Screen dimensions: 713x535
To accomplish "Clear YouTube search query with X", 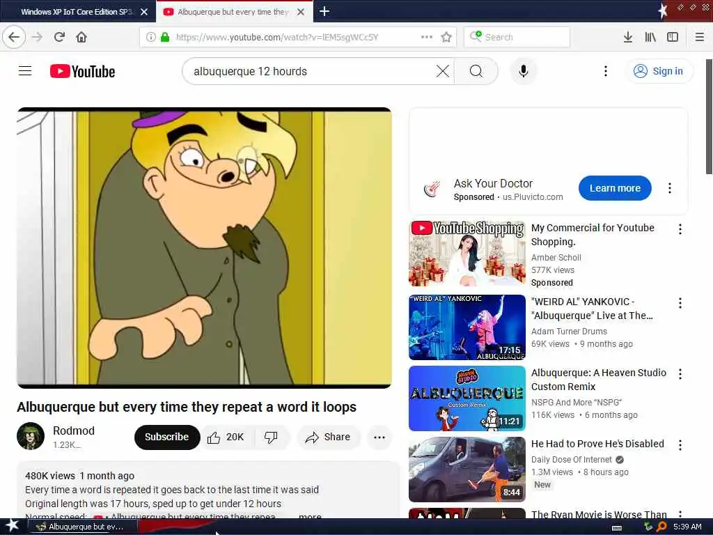I will coord(442,71).
